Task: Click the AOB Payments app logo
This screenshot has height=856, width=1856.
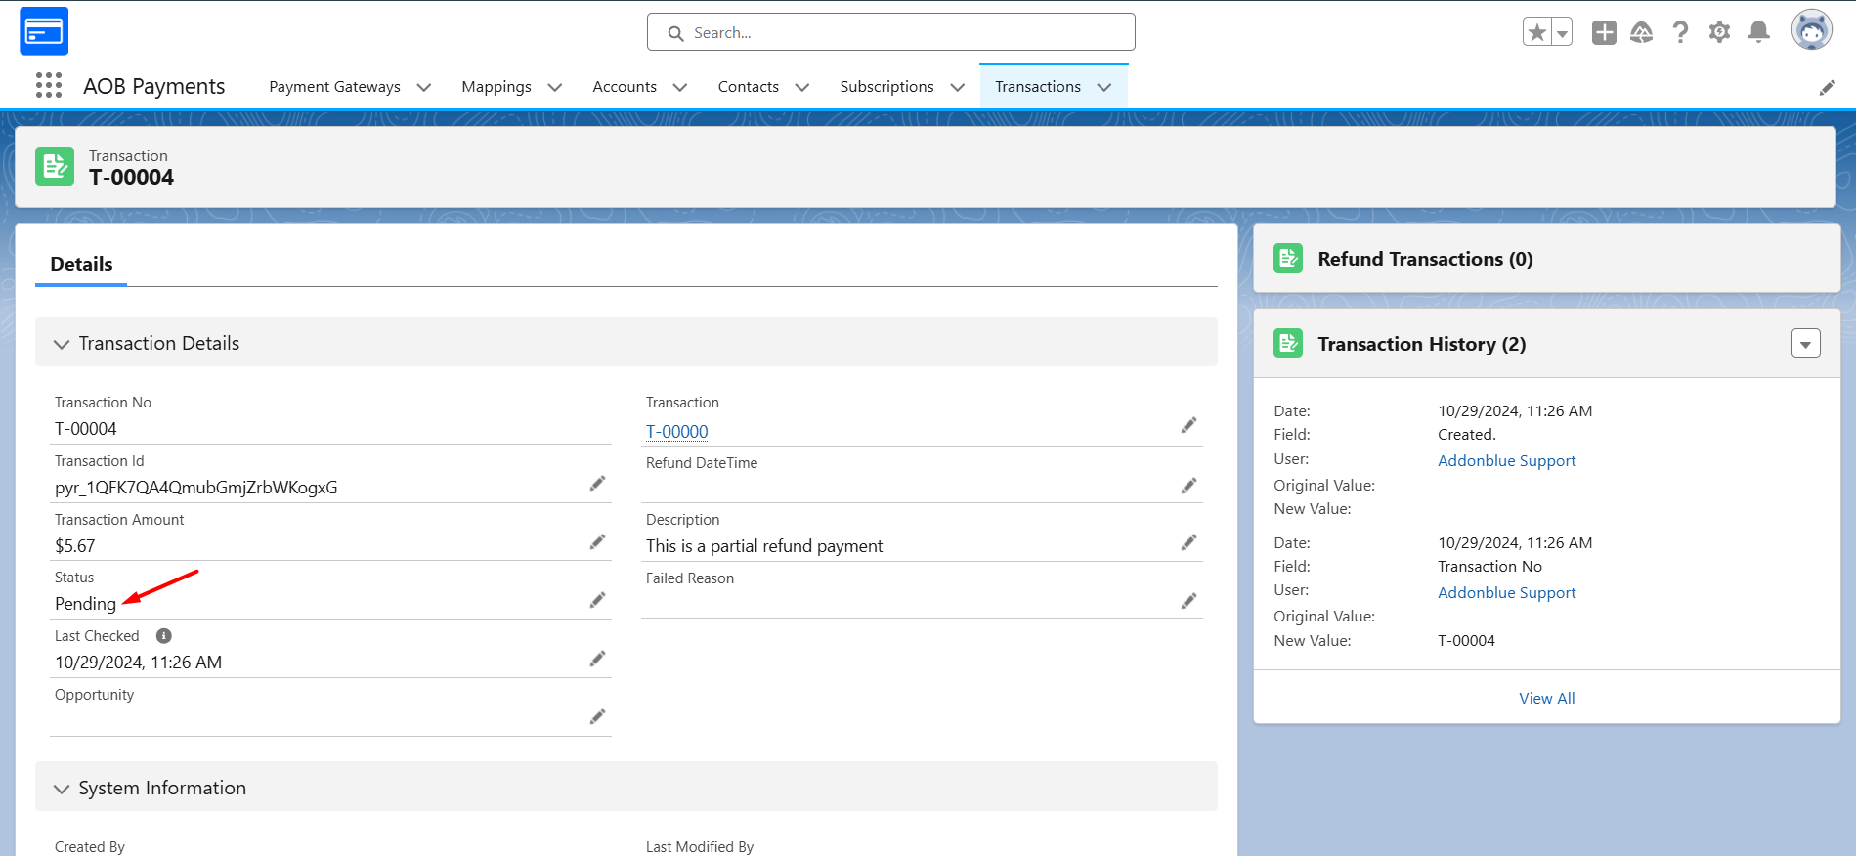Action: click(x=44, y=31)
